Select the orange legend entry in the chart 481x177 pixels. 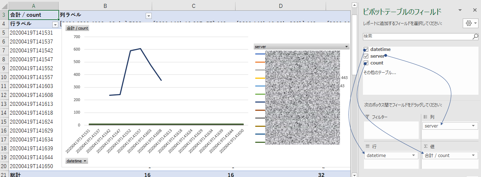point(260,62)
